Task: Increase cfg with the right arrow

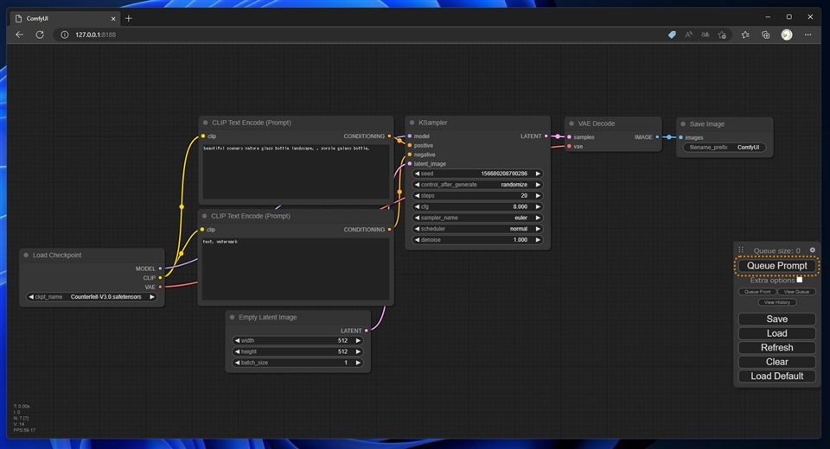Action: (x=538, y=206)
